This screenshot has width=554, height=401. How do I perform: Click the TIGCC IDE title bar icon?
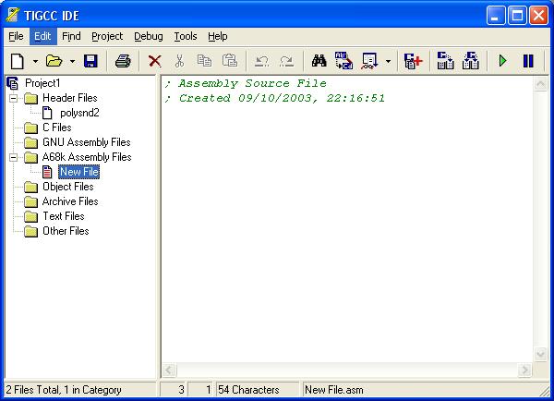click(x=13, y=15)
